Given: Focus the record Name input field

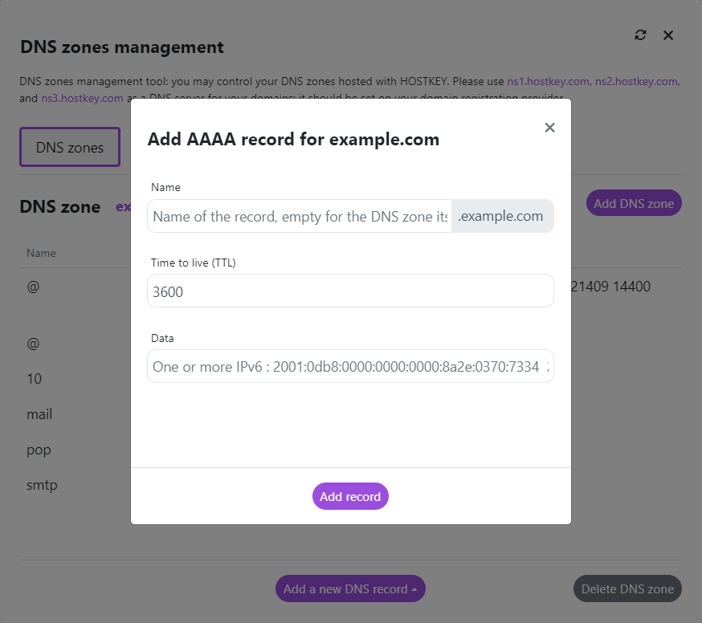Looking at the screenshot, I should coord(300,216).
